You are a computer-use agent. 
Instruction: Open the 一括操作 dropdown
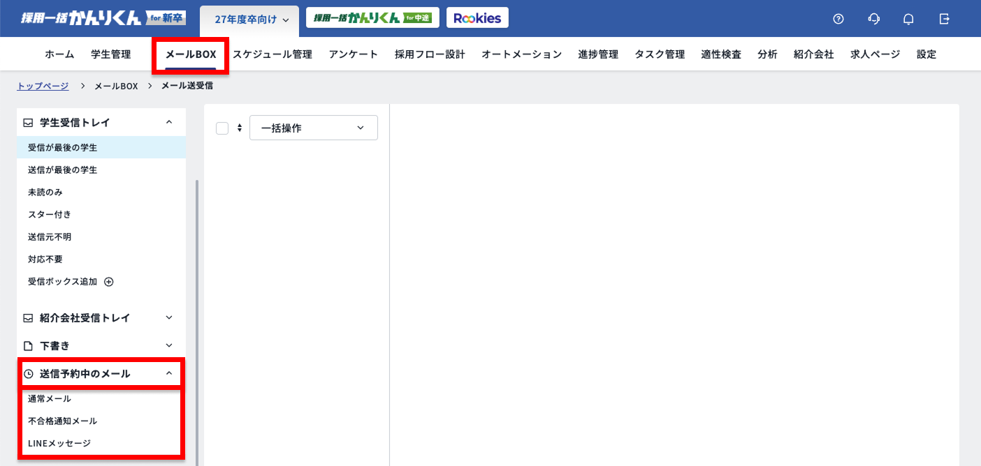coord(313,127)
